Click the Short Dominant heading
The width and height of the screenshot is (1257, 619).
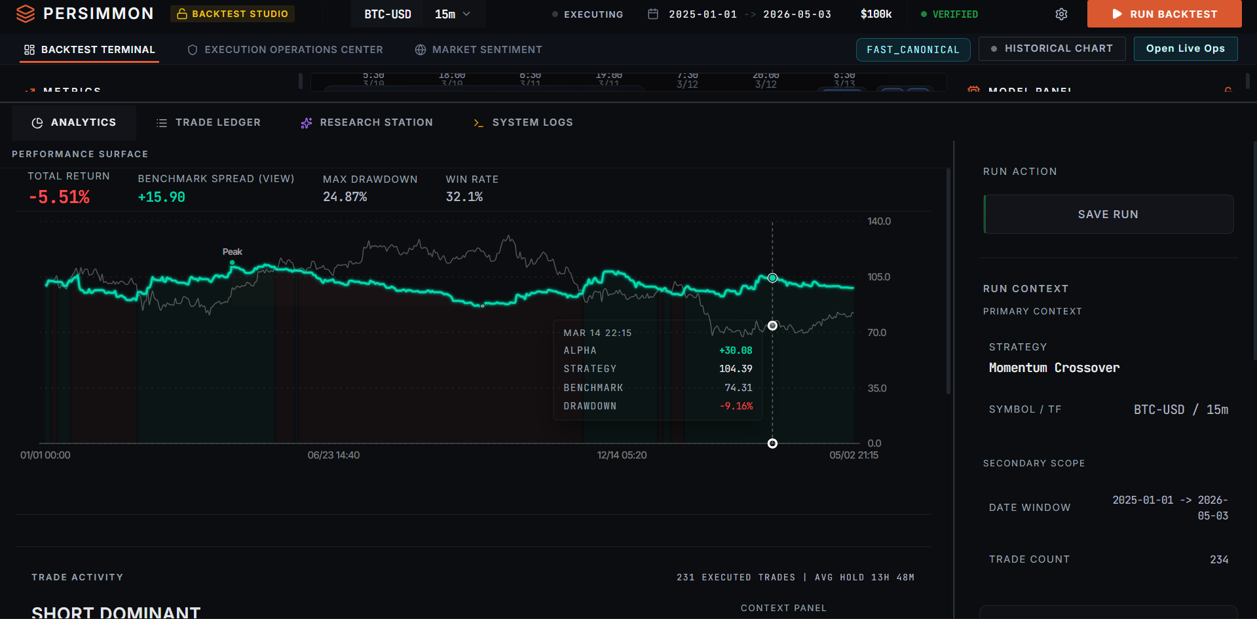116,612
